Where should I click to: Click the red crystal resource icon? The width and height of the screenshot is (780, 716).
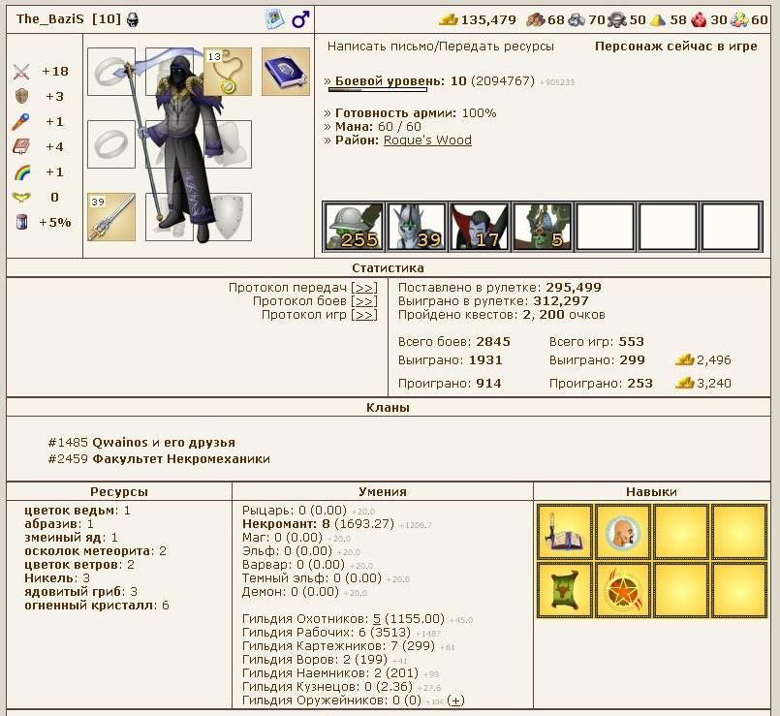[x=699, y=20]
